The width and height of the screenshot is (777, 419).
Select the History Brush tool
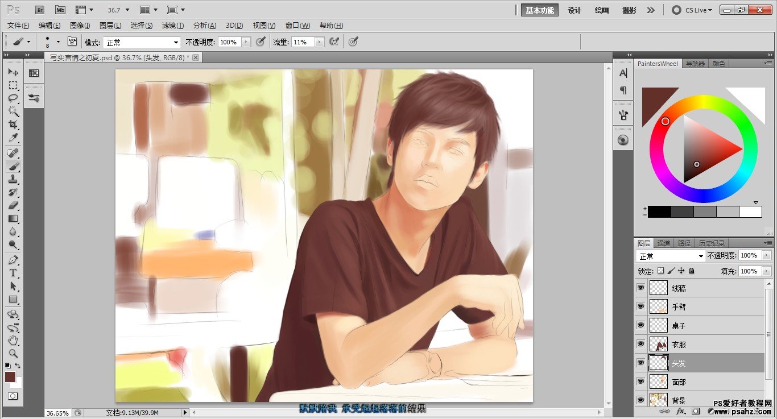tap(13, 192)
